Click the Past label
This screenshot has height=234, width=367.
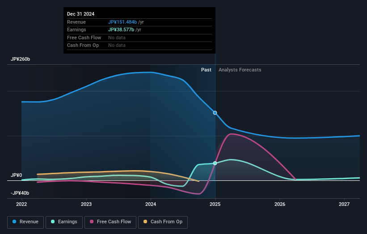tap(206, 70)
